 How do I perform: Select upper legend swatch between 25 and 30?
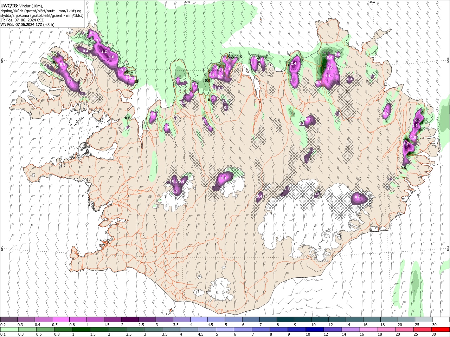[x=424, y=319]
